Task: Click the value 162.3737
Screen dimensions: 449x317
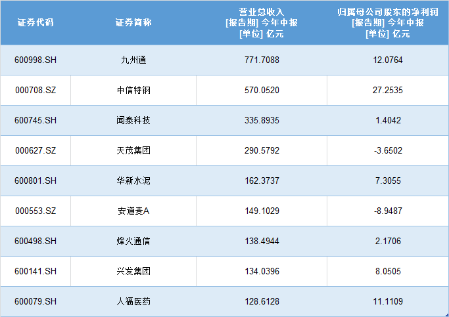Action: (x=262, y=181)
